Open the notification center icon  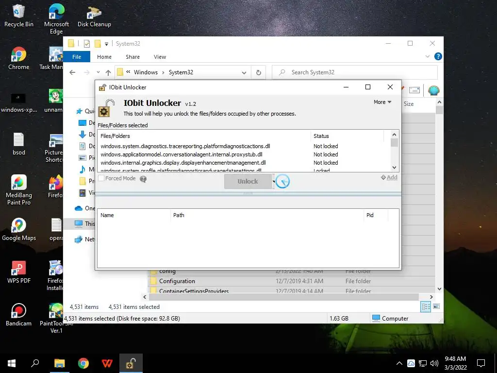coord(481,363)
